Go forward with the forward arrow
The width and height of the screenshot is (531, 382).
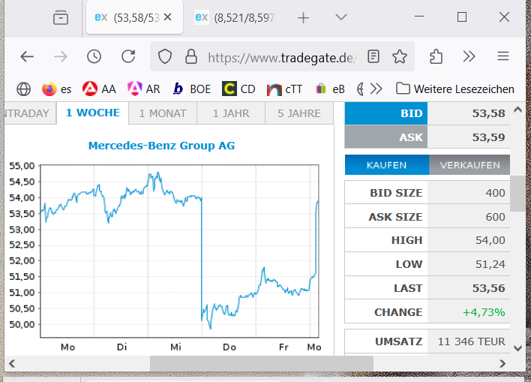point(61,56)
